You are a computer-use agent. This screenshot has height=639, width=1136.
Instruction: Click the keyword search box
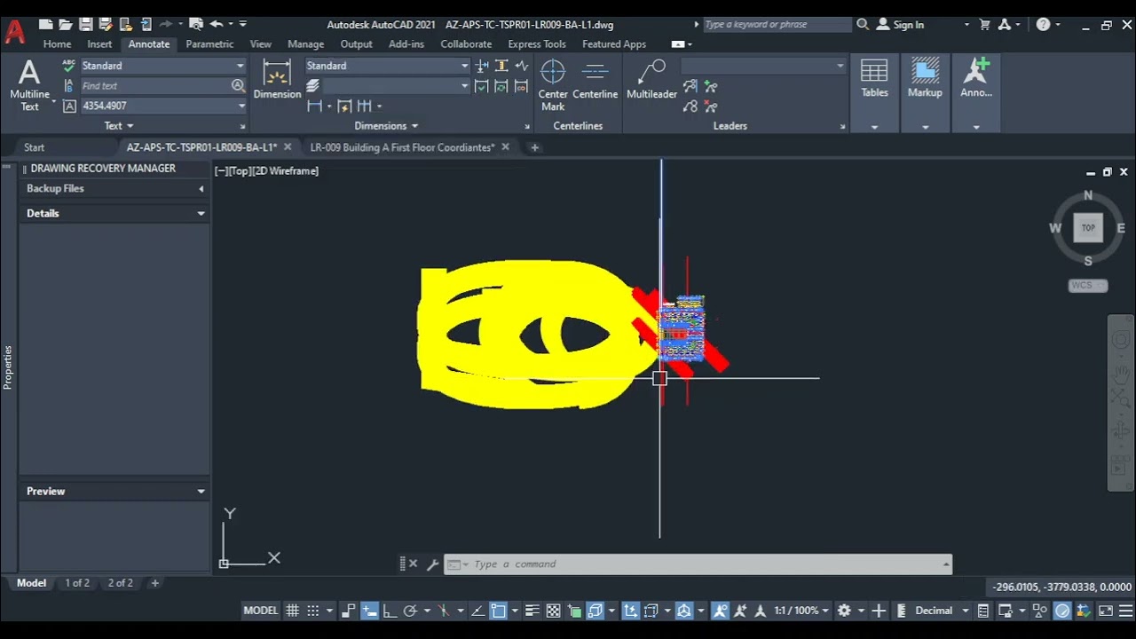point(777,25)
